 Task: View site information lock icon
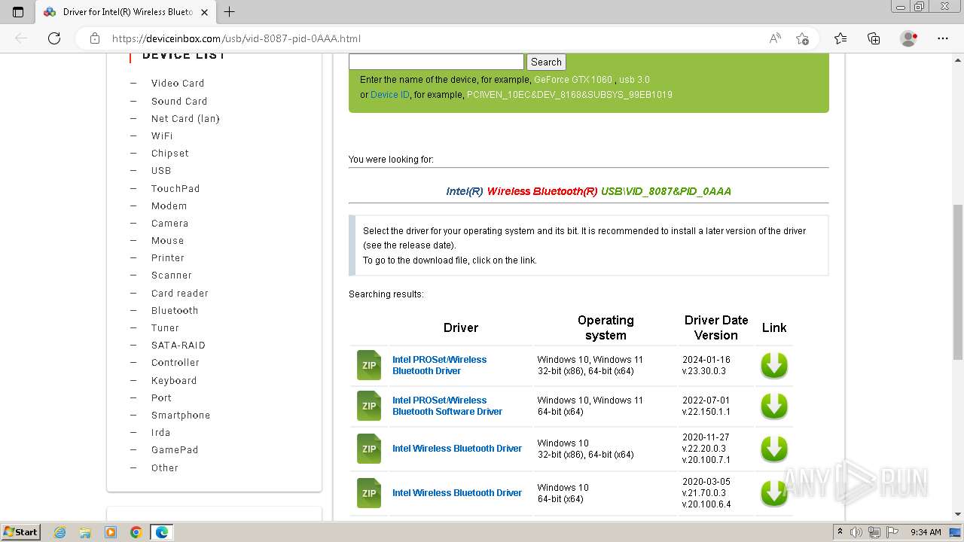coord(95,38)
